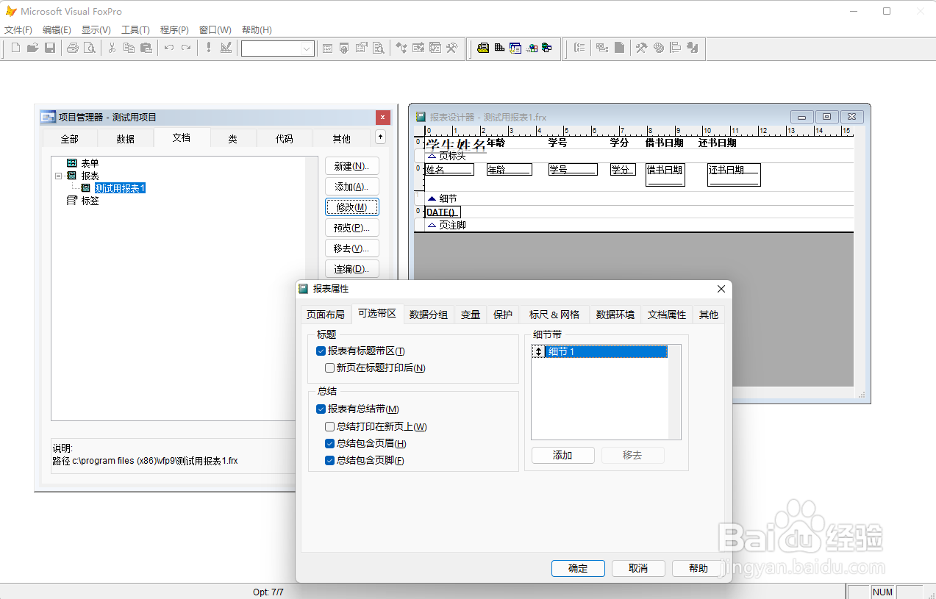Click the 帮助 button in the dialog

(x=699, y=568)
